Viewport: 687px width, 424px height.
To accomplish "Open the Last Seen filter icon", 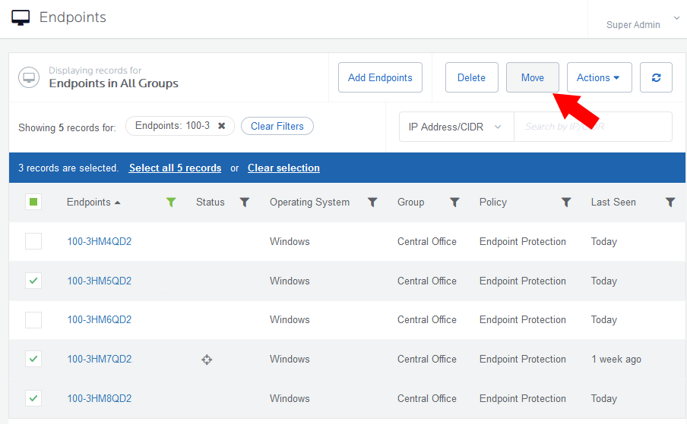I will (670, 203).
